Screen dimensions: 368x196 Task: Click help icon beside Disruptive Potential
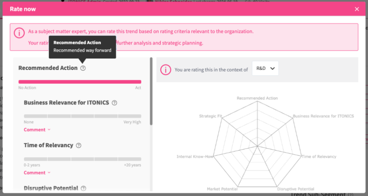pos(83,188)
